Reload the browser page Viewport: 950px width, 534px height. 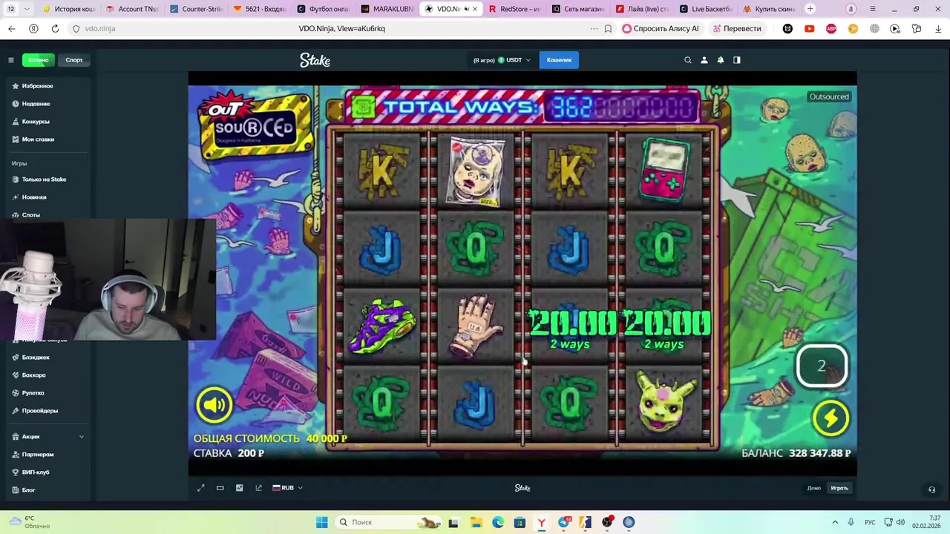pyautogui.click(x=55, y=28)
